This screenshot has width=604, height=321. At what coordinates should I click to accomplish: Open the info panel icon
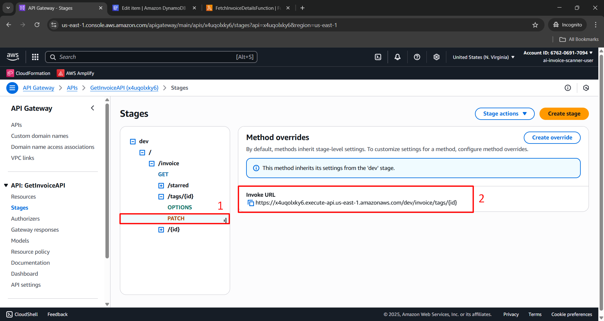point(567,88)
